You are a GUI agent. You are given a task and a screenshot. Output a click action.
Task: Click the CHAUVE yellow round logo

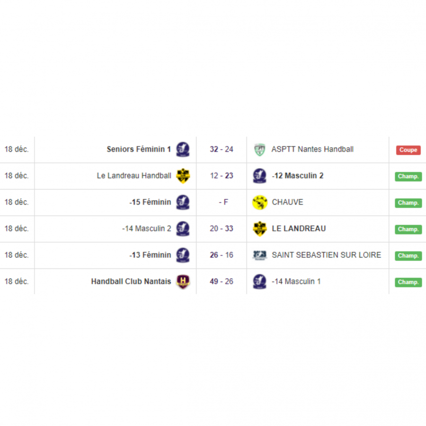(x=259, y=203)
